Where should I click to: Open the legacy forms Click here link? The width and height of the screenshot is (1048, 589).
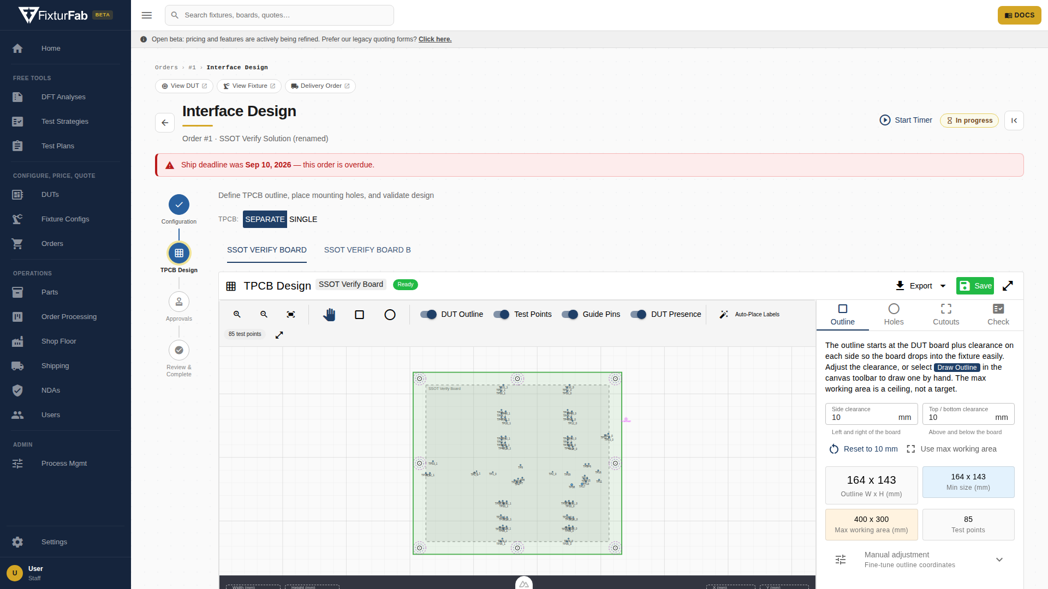click(x=435, y=39)
